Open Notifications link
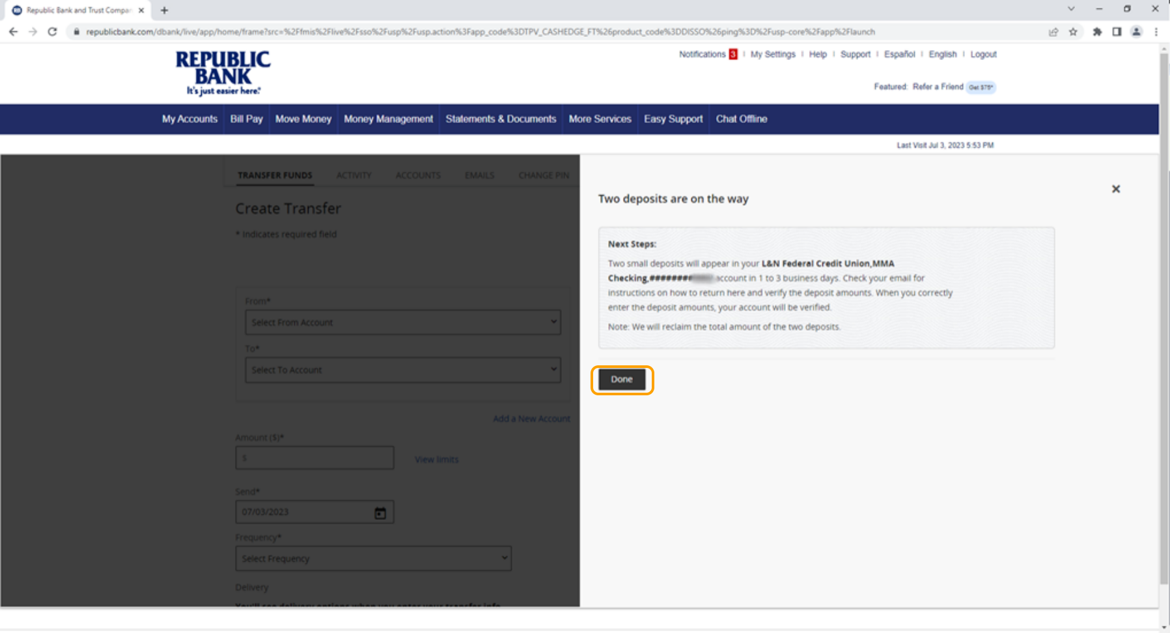Image resolution: width=1170 pixels, height=633 pixels. pos(702,54)
